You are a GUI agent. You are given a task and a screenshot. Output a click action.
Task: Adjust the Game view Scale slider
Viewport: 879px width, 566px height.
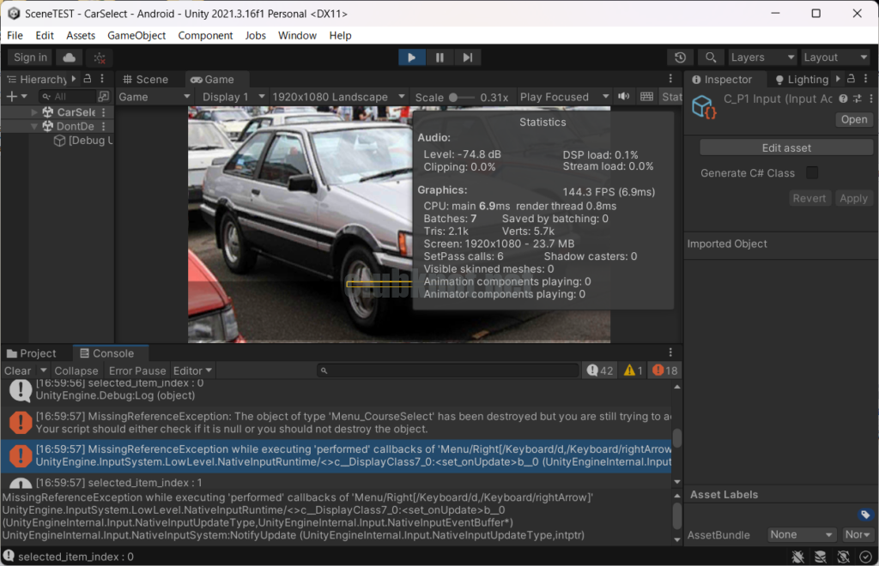coord(460,97)
